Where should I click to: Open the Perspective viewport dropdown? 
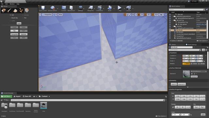tap(47, 14)
